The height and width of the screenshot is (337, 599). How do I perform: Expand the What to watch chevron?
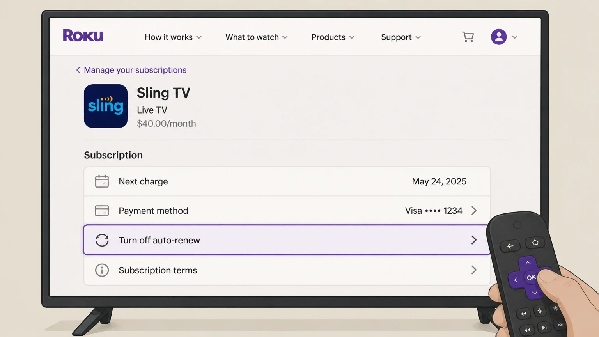(x=285, y=38)
